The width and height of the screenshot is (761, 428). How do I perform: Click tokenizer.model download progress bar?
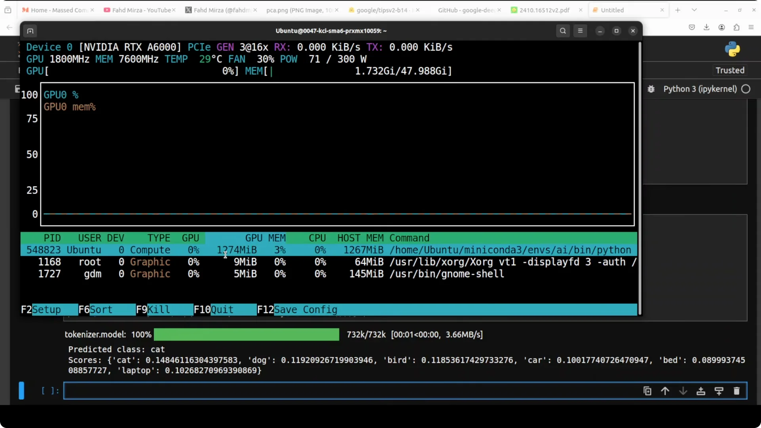coord(247,334)
